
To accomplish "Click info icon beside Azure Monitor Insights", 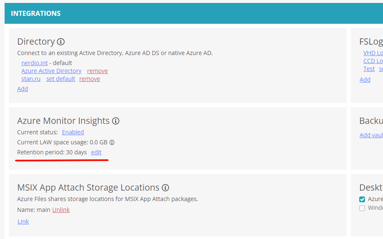I will pos(116,121).
